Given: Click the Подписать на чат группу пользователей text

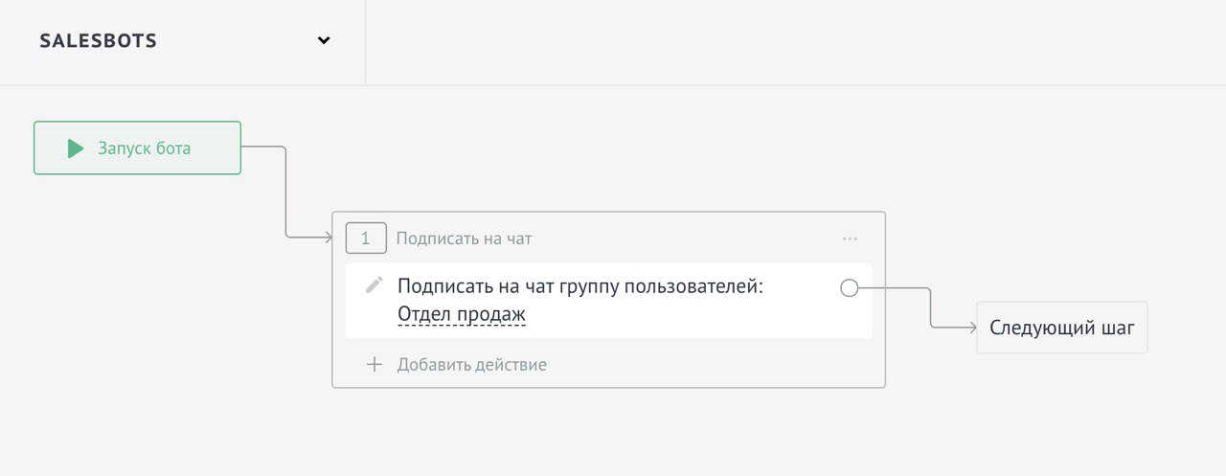Looking at the screenshot, I should point(580,286).
